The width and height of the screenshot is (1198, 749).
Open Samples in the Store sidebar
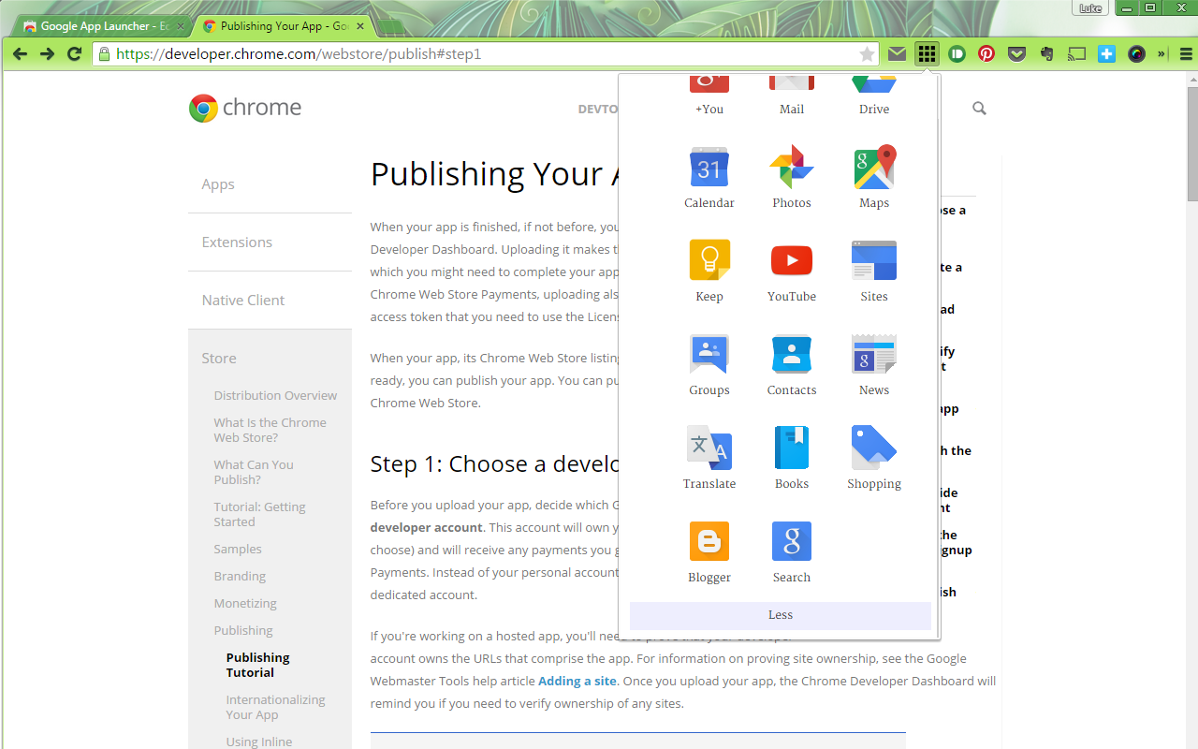238,549
